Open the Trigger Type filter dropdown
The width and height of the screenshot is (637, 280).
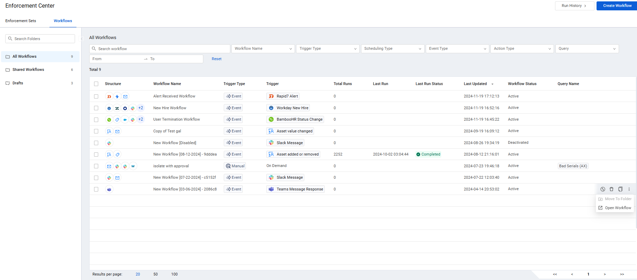pyautogui.click(x=328, y=49)
